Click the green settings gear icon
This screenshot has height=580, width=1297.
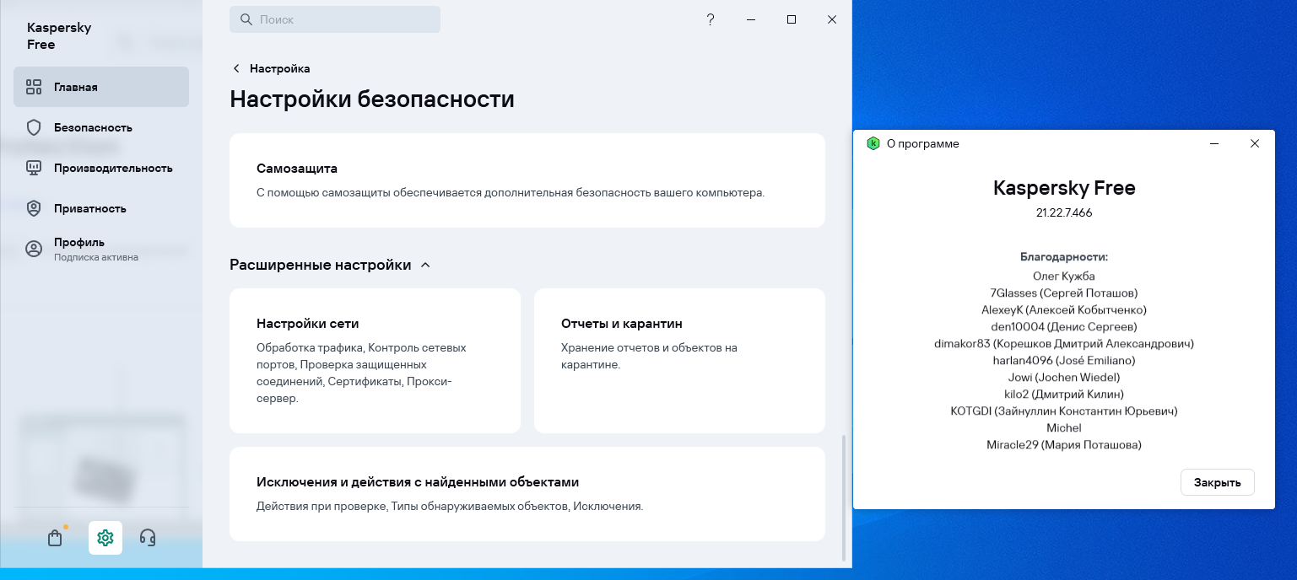(x=105, y=538)
